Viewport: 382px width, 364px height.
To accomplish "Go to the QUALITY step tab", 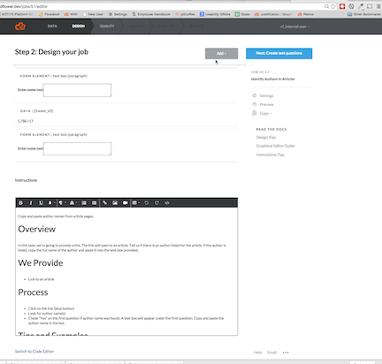I will pos(107,27).
